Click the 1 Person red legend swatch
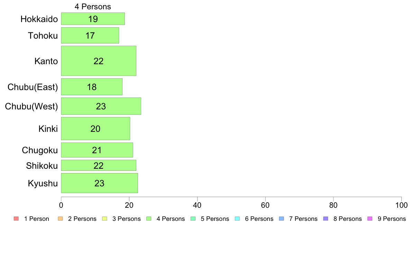 coord(16,219)
